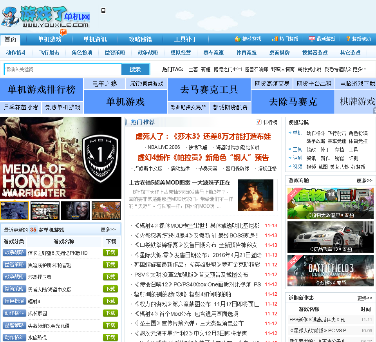This screenshot has height=342, width=376.
Task: Open the 单机游戏 nav menu
Action: (50, 39)
